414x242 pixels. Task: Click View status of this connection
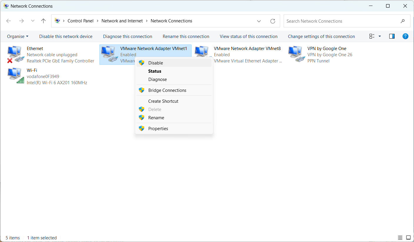(249, 37)
